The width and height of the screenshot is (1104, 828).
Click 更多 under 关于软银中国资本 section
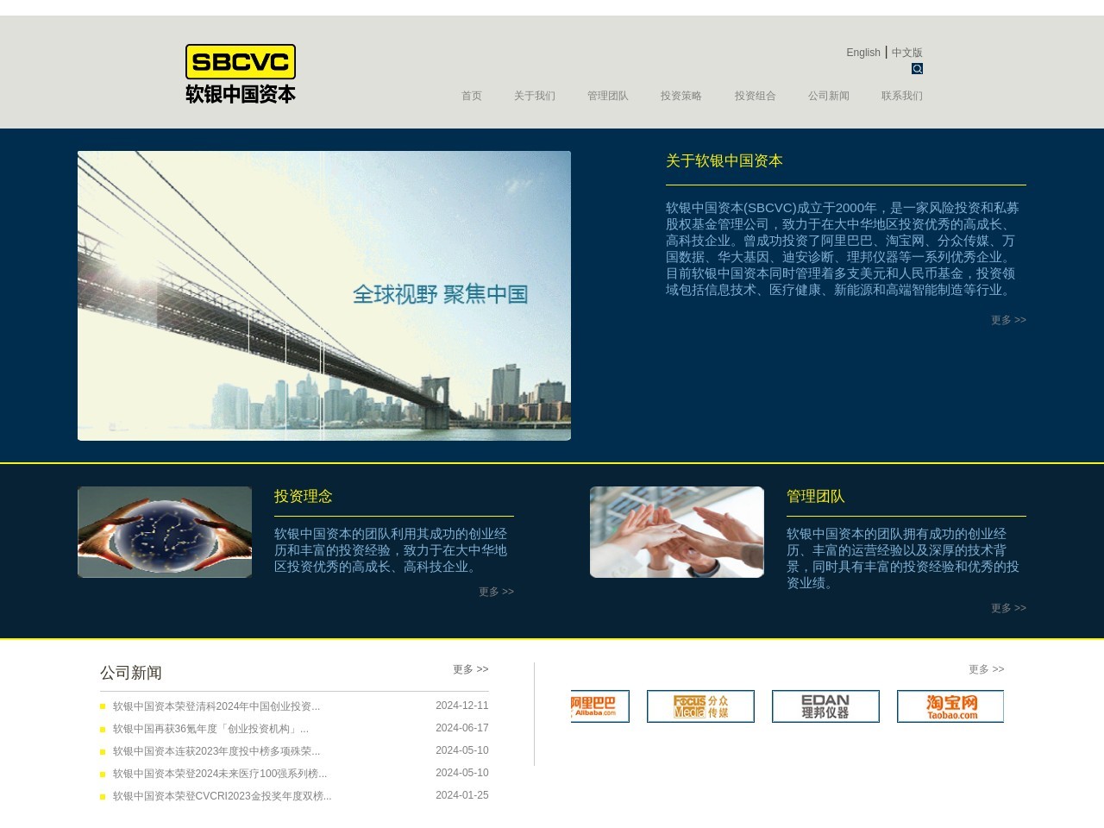pos(1008,320)
